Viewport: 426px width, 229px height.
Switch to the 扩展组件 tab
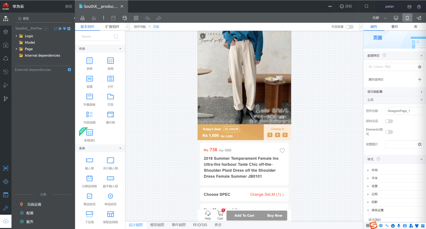pos(112,27)
